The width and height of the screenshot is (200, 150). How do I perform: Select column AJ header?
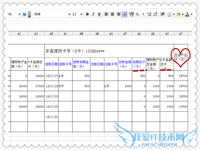point(36,34)
